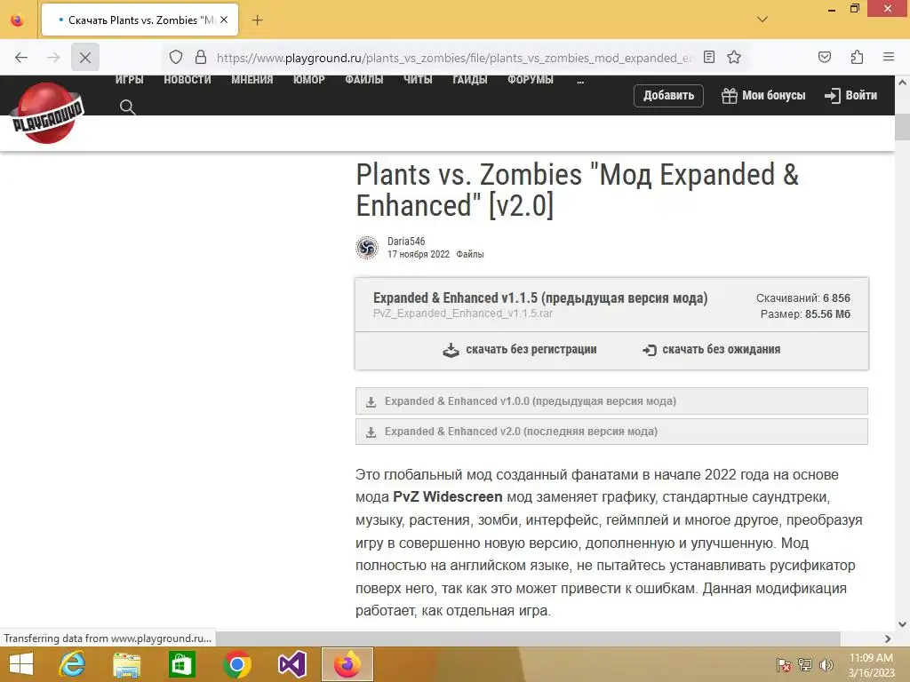This screenshot has width=910, height=682.
Task: Open the ГАЙДЫ menu item
Action: tap(469, 80)
